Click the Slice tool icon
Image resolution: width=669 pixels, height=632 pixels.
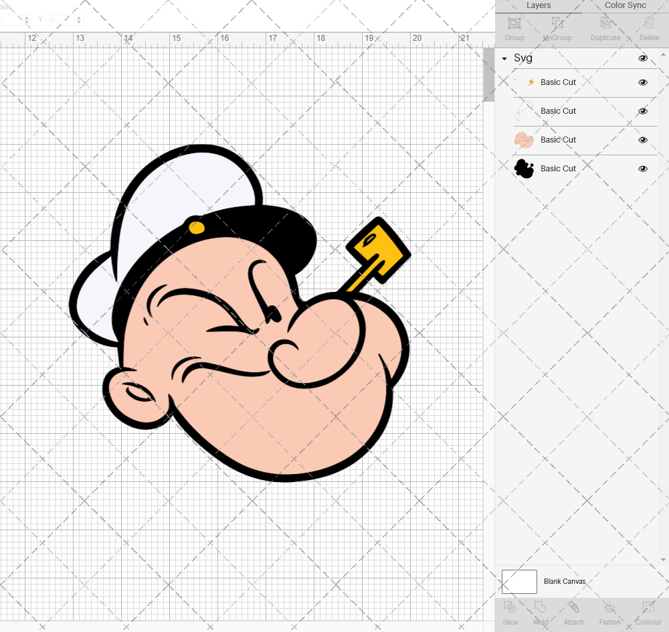[510, 607]
